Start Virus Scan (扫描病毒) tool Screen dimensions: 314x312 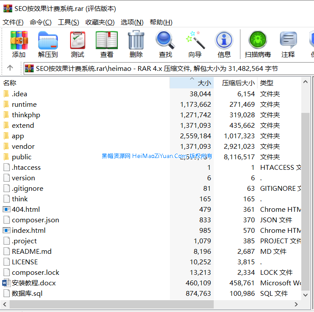[258, 44]
